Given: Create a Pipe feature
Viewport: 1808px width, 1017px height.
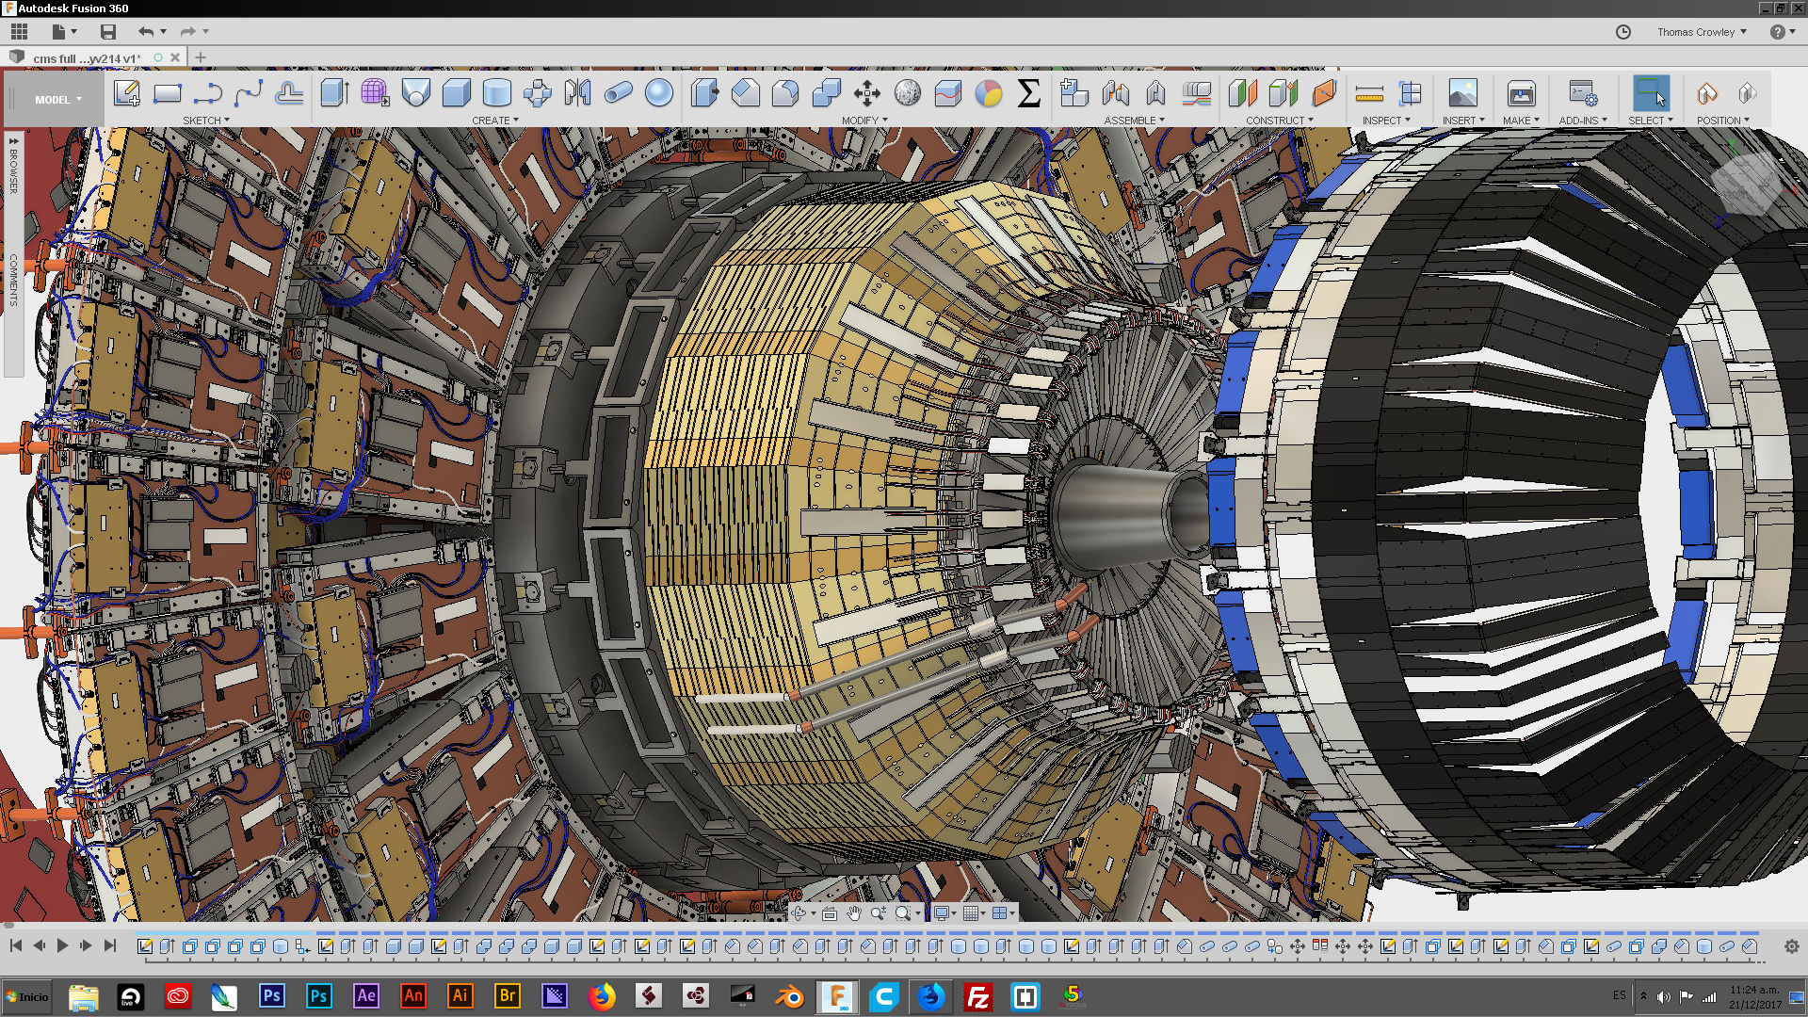Looking at the screenshot, I should (x=618, y=93).
